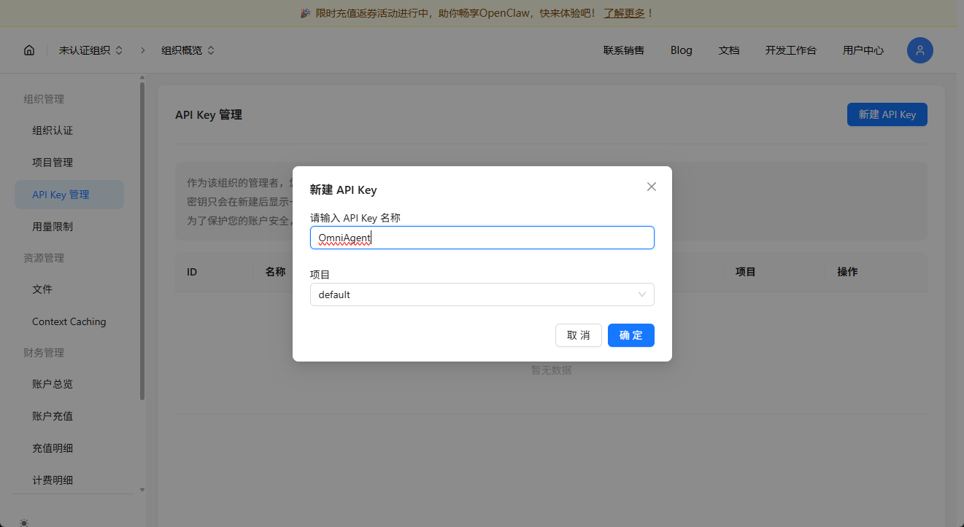964x527 pixels.
Task: Open 联系销售 in top navigation
Action: pyautogui.click(x=623, y=50)
